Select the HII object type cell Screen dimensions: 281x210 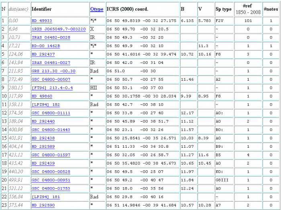click(x=94, y=88)
